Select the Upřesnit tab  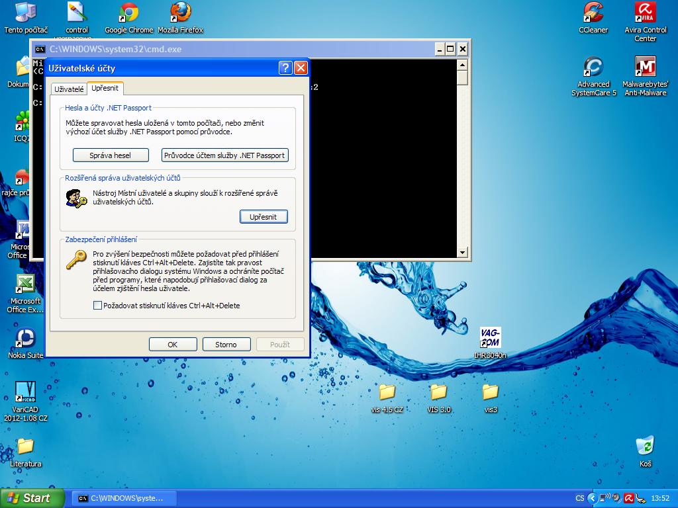click(x=105, y=88)
